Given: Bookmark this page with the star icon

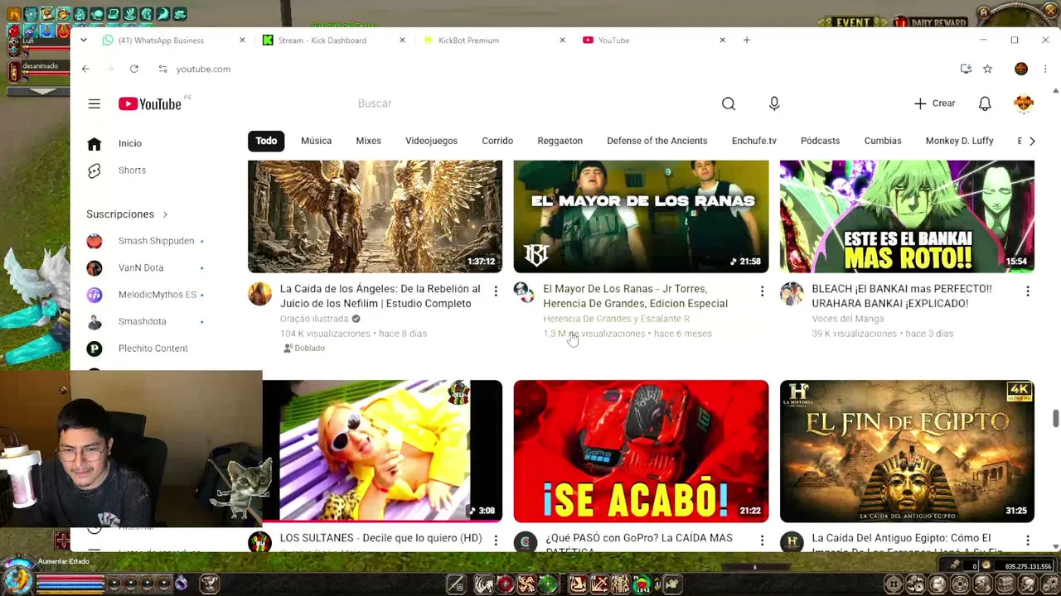Looking at the screenshot, I should click(987, 69).
